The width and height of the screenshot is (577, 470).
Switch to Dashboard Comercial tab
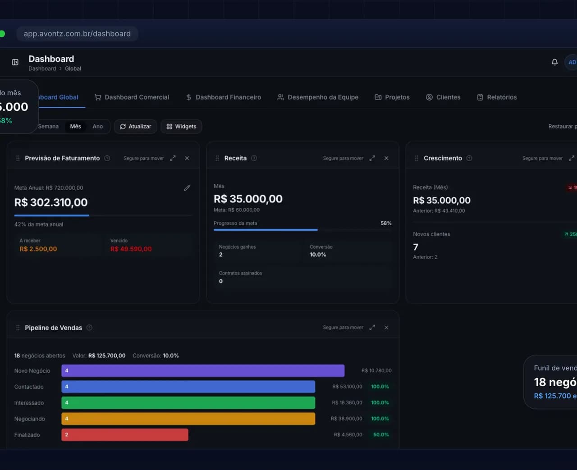click(x=132, y=97)
